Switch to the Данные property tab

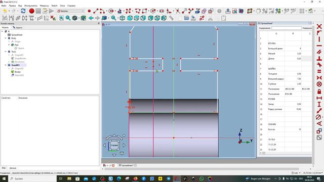(x=13, y=168)
